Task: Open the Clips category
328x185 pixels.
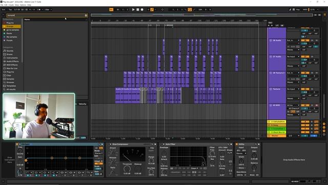Action: pyautogui.click(x=9, y=76)
